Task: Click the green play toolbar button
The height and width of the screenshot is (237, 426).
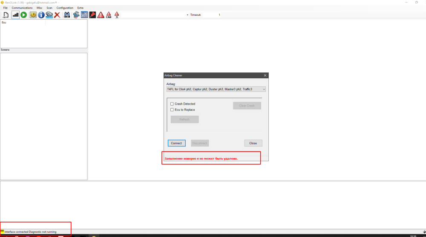Action: 23,15
